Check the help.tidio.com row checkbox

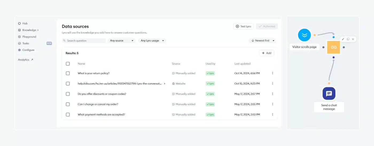click(x=68, y=84)
